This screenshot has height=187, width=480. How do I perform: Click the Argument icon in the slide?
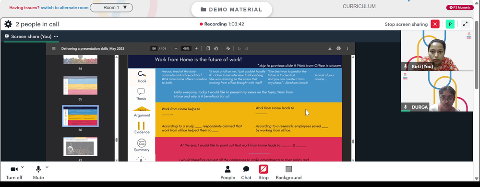(x=142, y=109)
